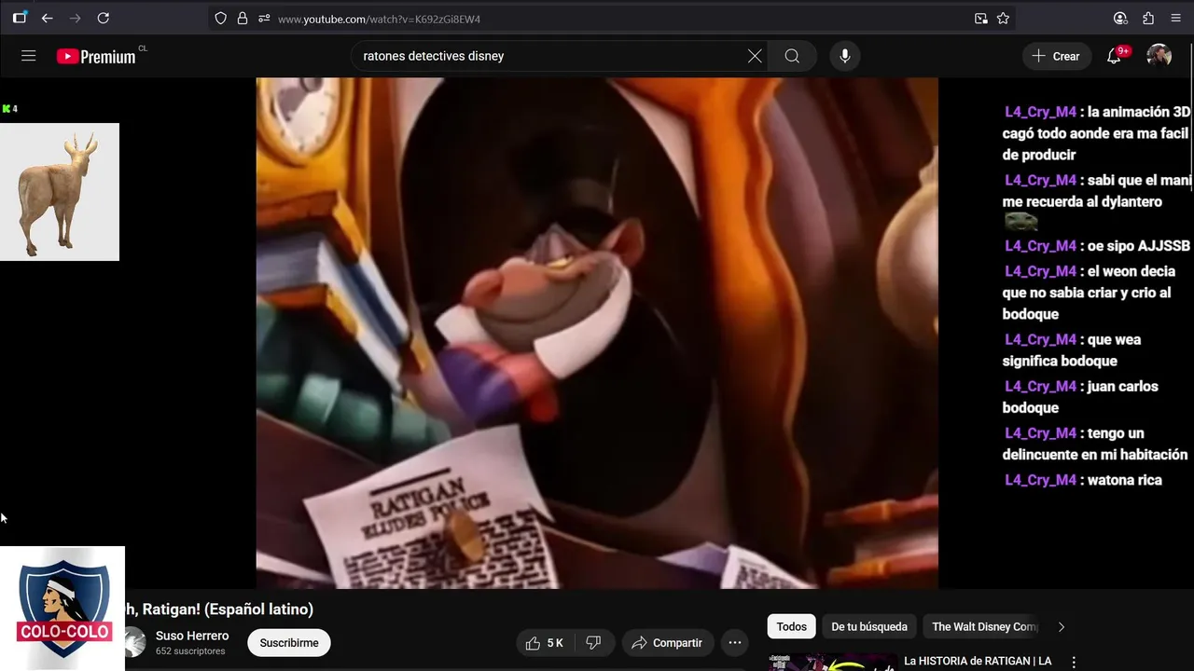Click the Ratigan video player
Screen dimensions: 1194x671
597,333
